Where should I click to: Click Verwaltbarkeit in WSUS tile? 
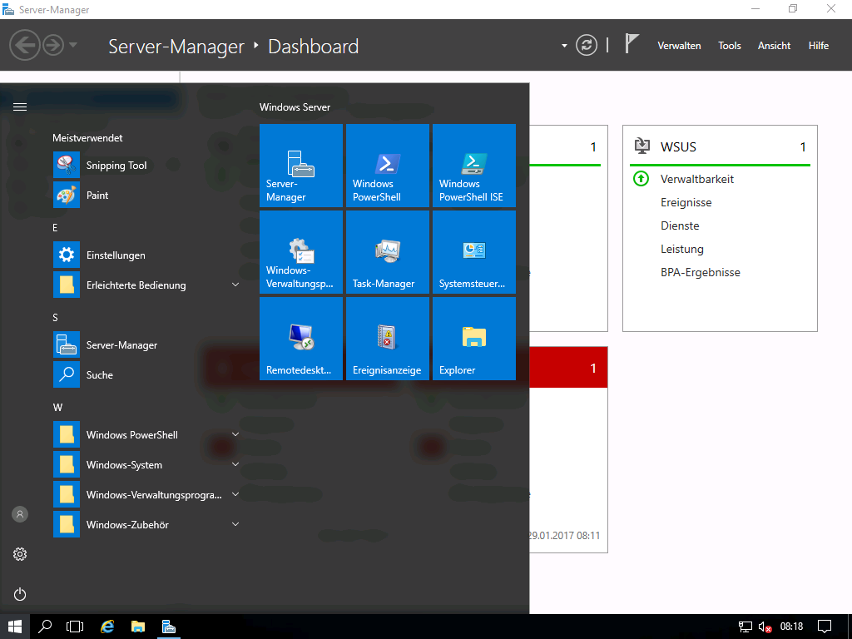click(x=697, y=179)
